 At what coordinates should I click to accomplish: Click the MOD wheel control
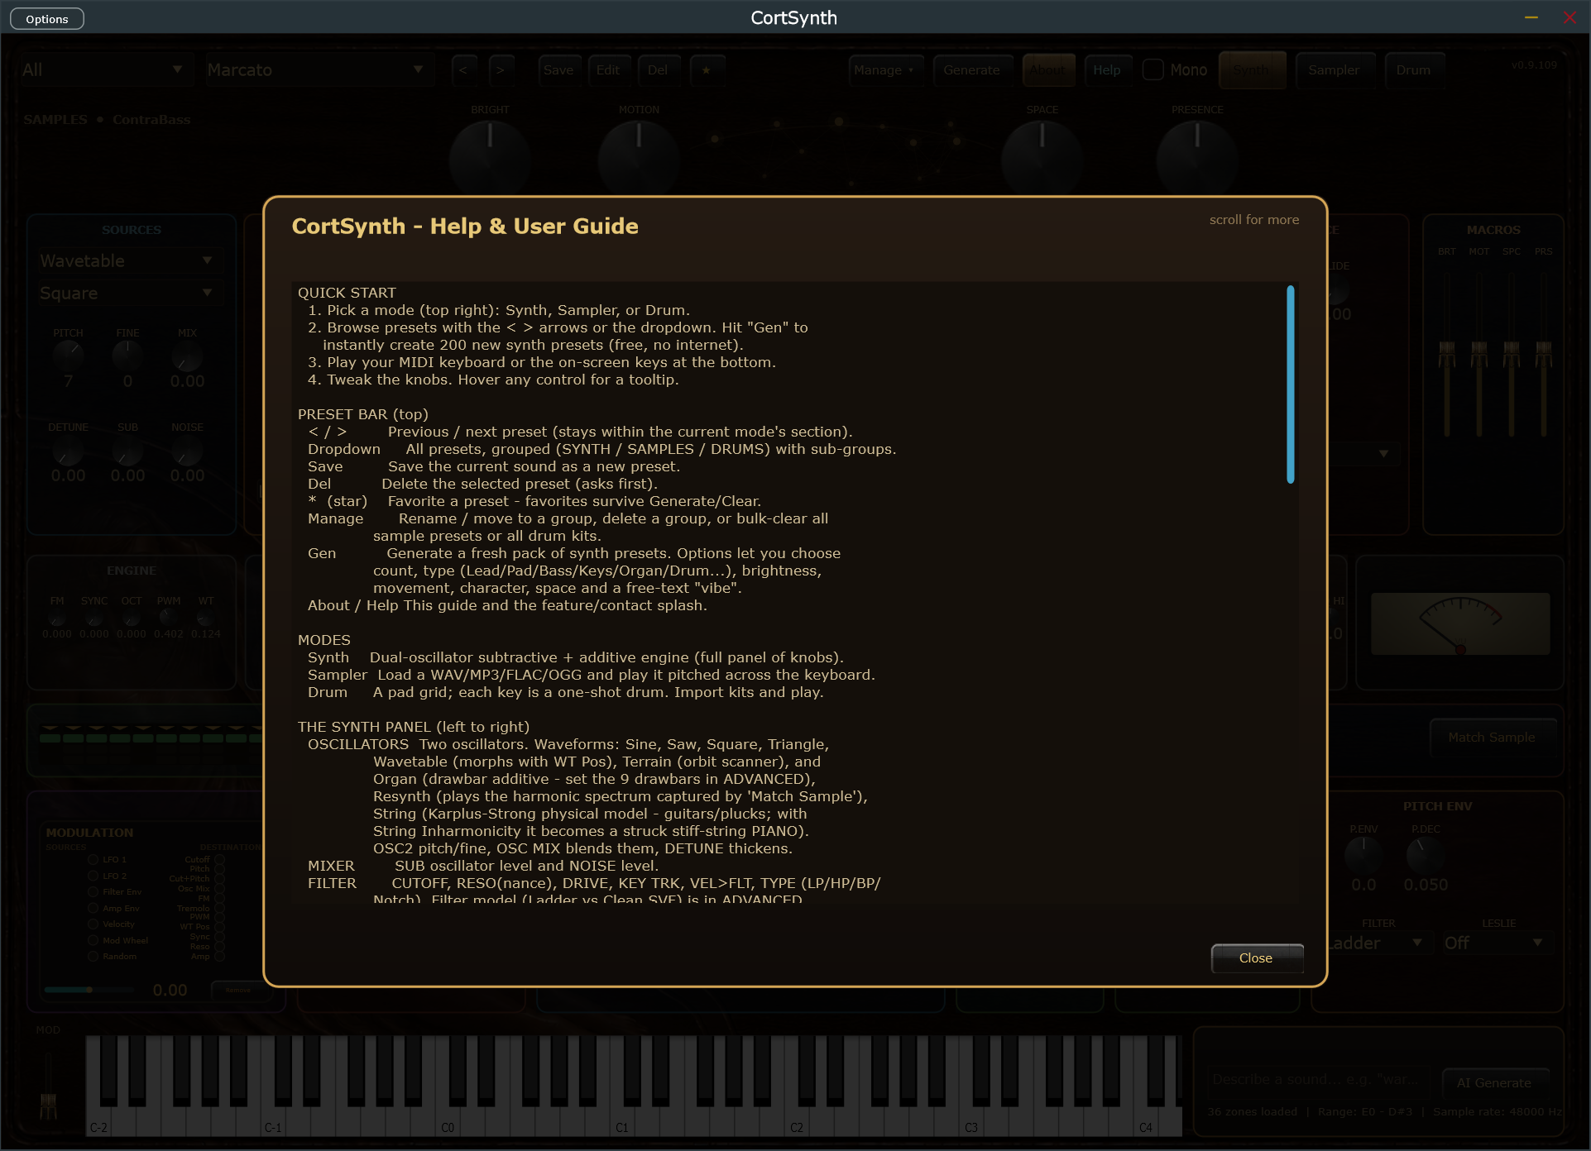(x=48, y=1087)
